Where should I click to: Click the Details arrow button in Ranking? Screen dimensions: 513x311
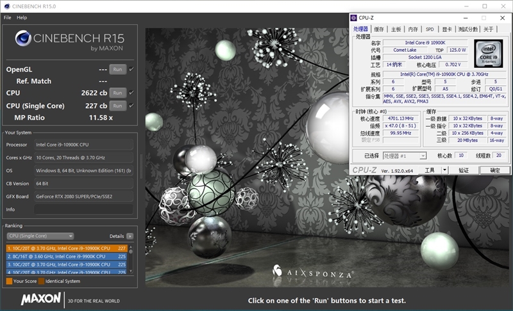130,236
